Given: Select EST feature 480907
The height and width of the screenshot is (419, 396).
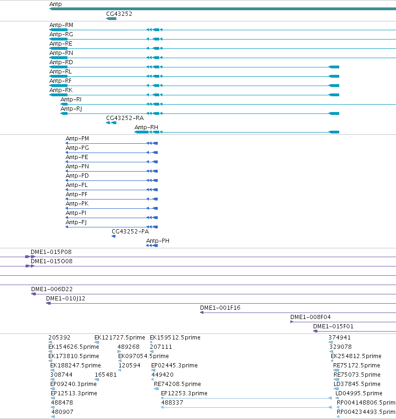Looking at the screenshot, I should [62, 412].
